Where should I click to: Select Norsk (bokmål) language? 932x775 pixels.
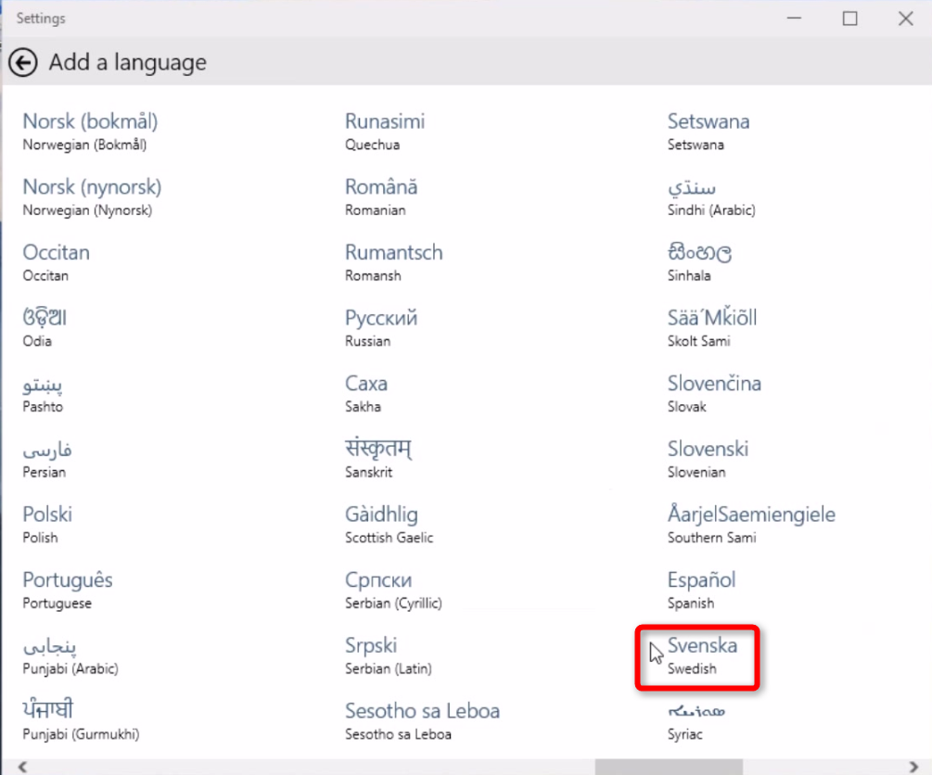tap(90, 132)
